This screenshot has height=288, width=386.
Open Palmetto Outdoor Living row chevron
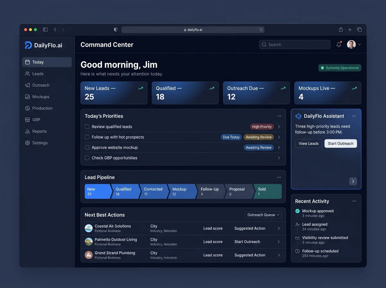279,242
